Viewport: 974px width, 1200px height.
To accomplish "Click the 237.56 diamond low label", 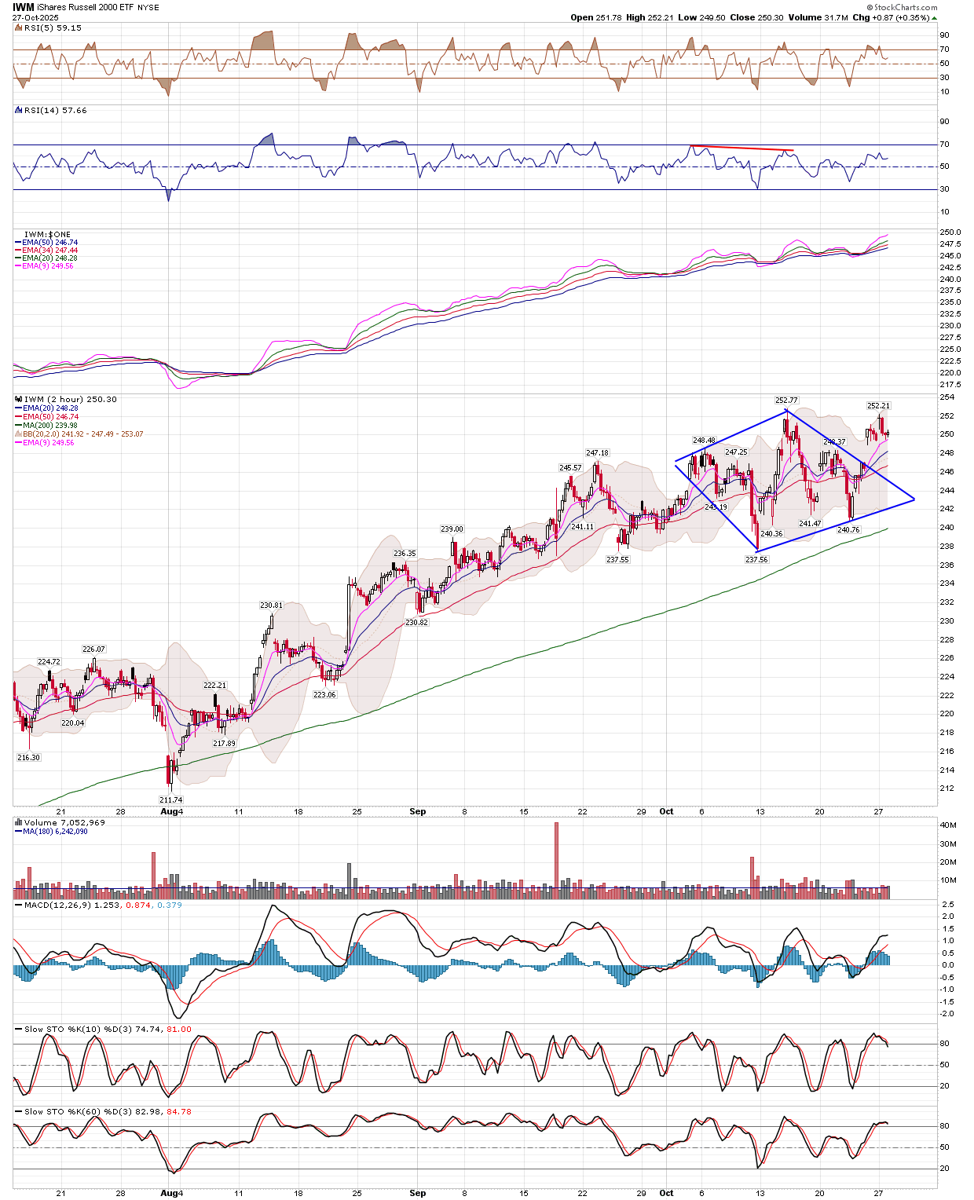I will [756, 560].
